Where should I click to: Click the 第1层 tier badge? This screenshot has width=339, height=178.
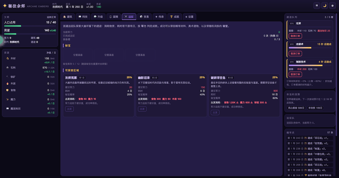point(82,78)
